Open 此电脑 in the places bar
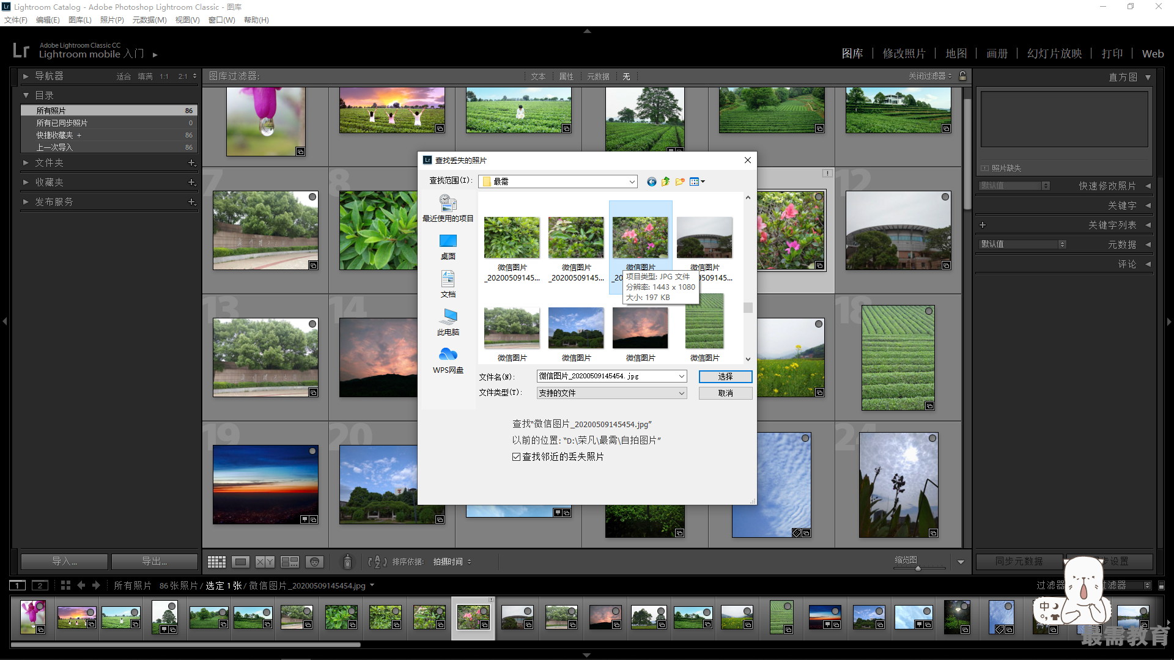This screenshot has height=660, width=1174. 448,323
